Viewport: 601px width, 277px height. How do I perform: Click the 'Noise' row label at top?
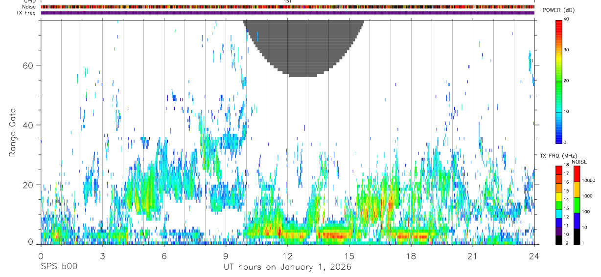pos(29,7)
